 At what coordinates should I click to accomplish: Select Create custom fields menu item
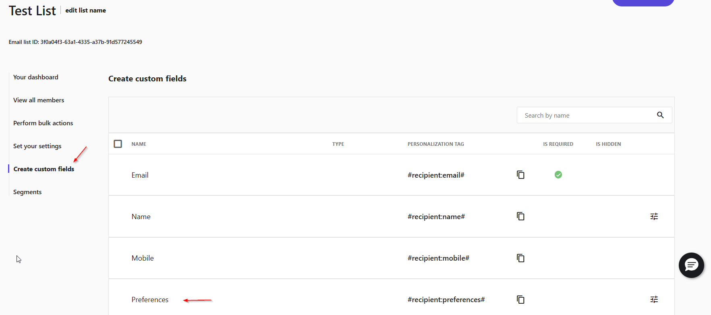click(x=44, y=169)
